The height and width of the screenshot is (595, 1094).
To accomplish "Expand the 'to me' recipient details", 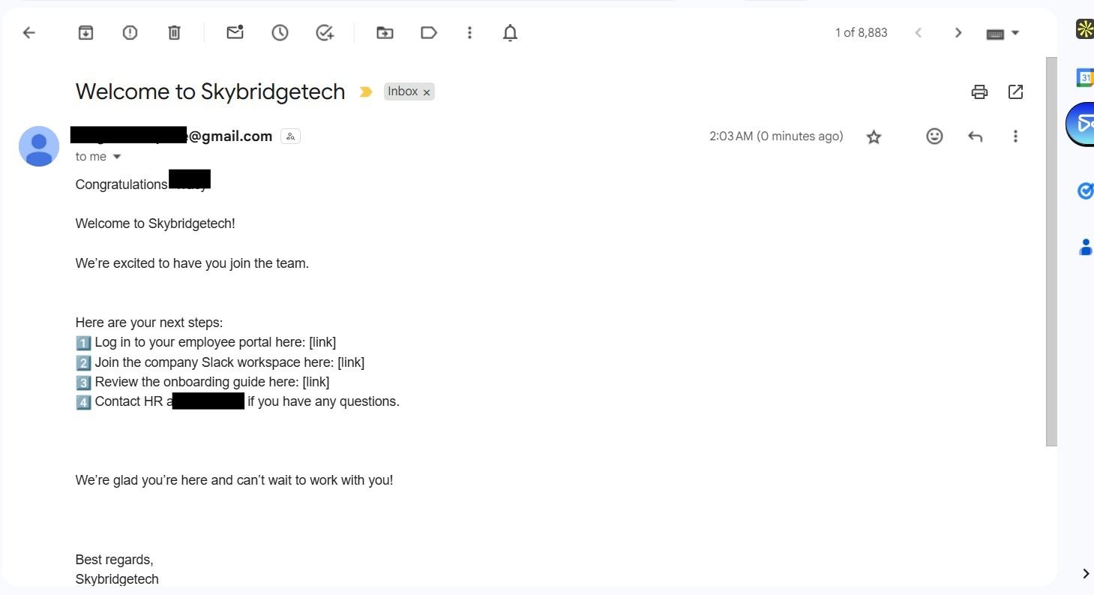I will pyautogui.click(x=117, y=157).
